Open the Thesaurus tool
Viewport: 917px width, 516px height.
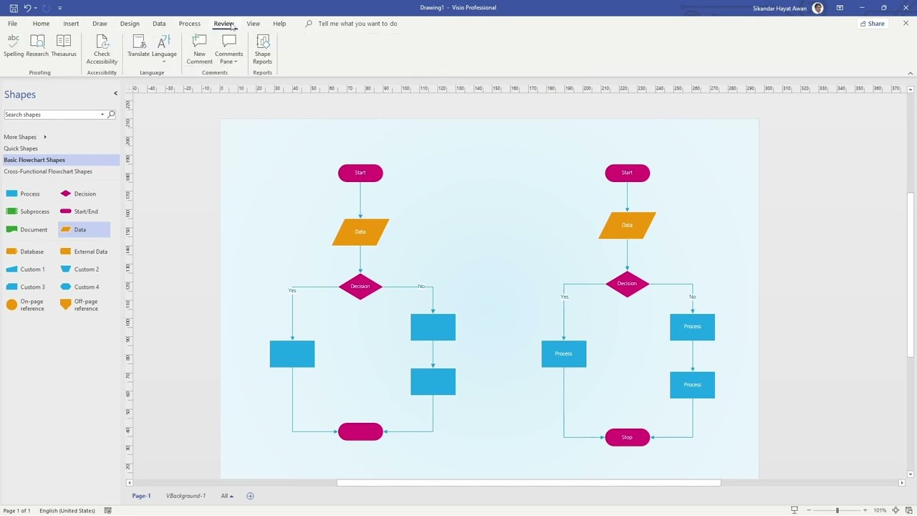(x=63, y=46)
